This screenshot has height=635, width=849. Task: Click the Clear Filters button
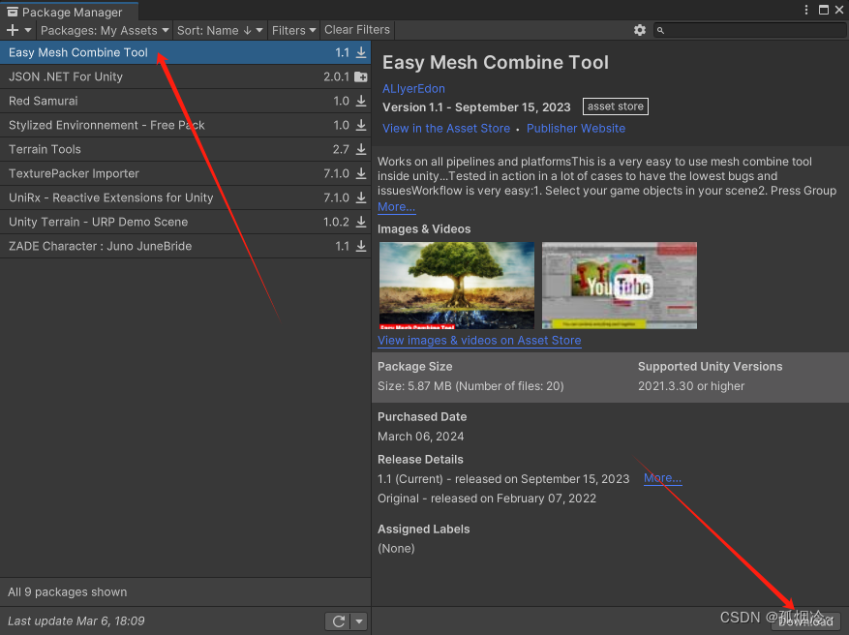(357, 30)
